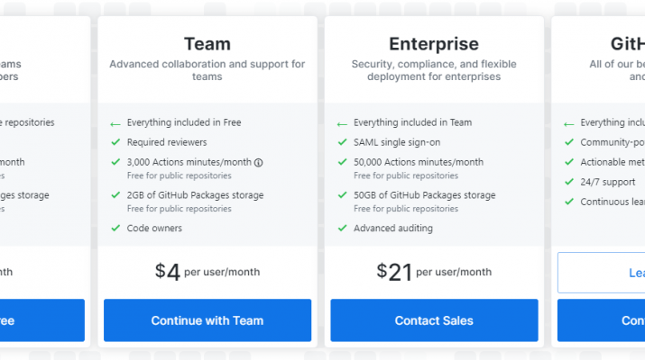
Task: Click the green arrow before Everything included in Team
Action: point(342,124)
